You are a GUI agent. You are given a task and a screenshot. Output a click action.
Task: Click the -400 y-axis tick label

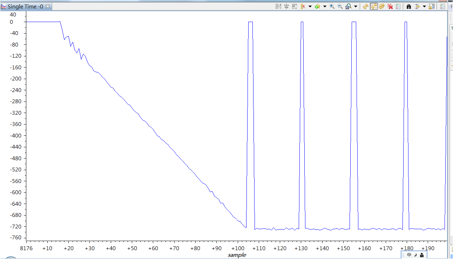point(16,136)
